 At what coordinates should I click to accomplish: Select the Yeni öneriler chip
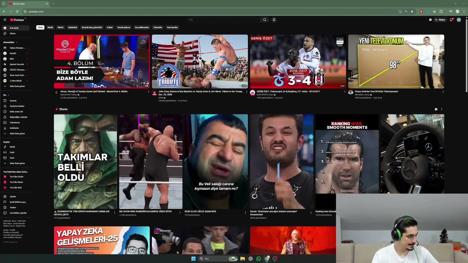point(172,27)
